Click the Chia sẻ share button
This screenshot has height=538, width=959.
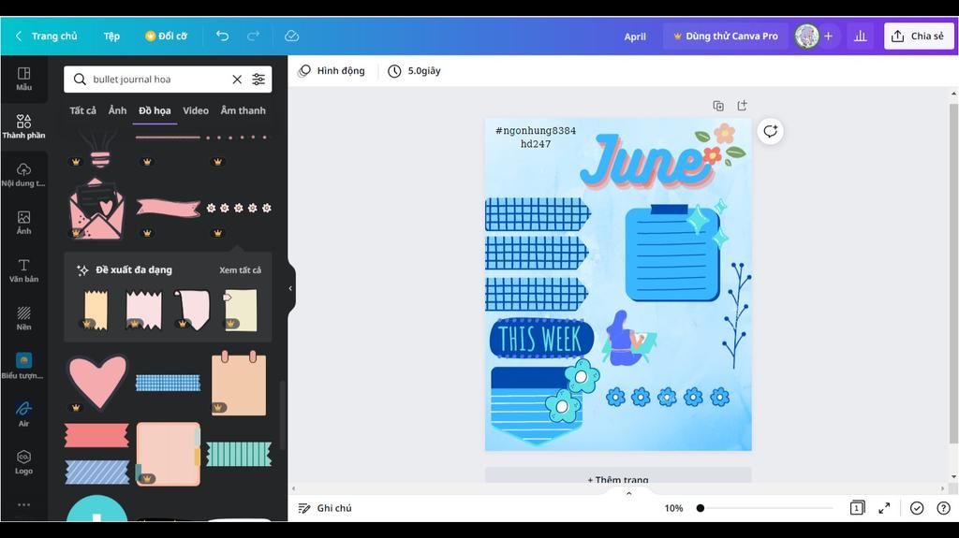pyautogui.click(x=919, y=36)
